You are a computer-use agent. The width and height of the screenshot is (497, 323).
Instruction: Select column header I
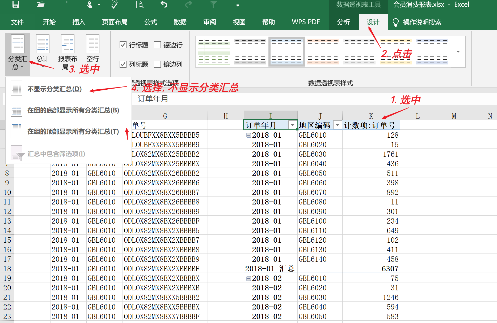pos(271,116)
